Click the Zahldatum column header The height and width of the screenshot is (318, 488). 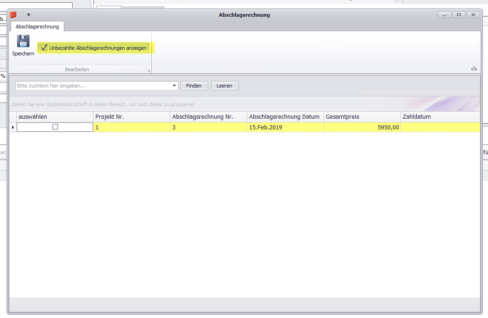440,117
